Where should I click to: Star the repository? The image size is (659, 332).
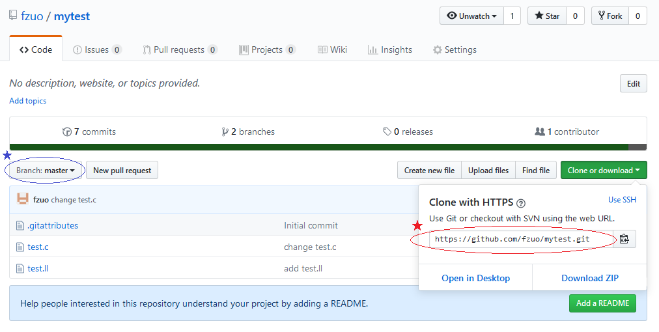(547, 16)
